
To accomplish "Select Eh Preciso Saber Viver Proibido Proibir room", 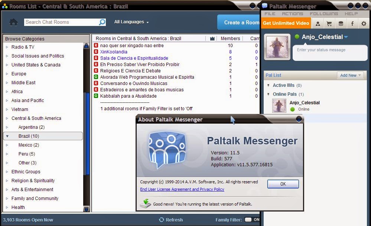I will (x=140, y=64).
